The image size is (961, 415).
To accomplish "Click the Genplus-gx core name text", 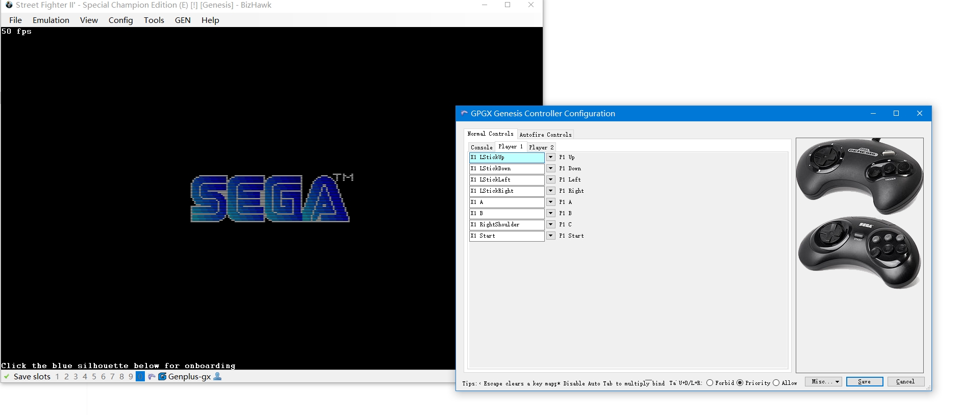I will click(x=189, y=377).
